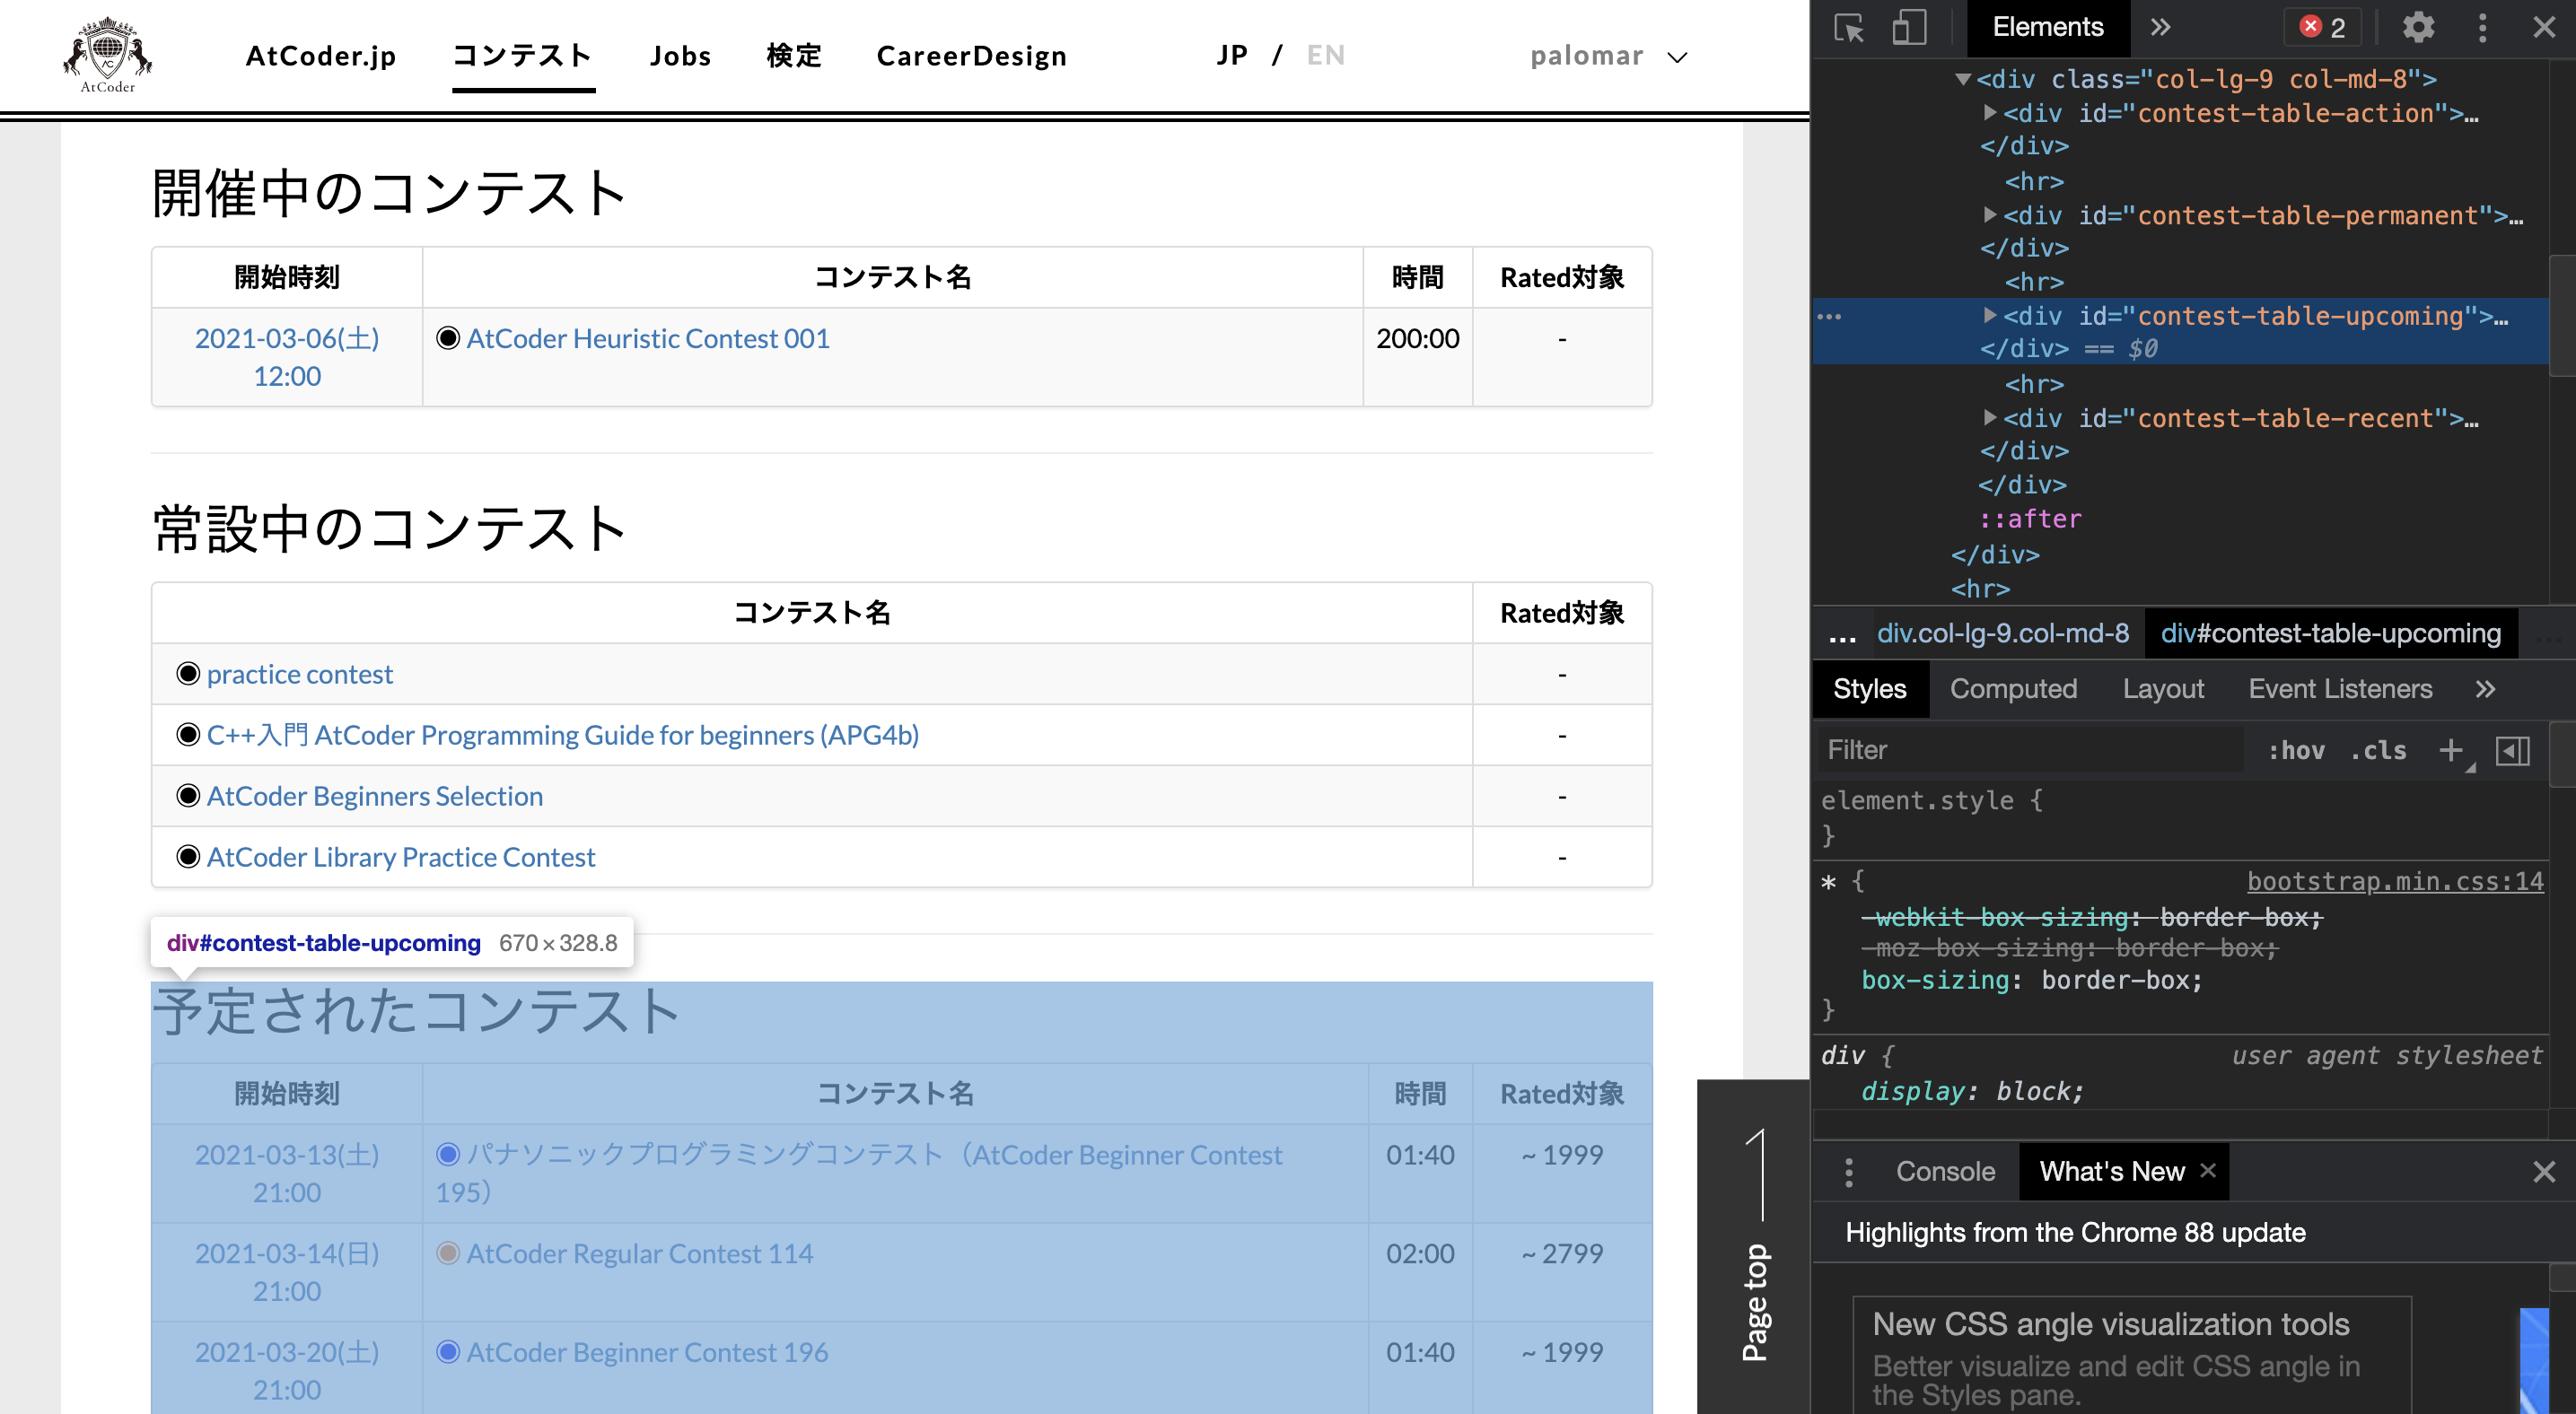Toggle the .cls class editor

pos(2378,750)
